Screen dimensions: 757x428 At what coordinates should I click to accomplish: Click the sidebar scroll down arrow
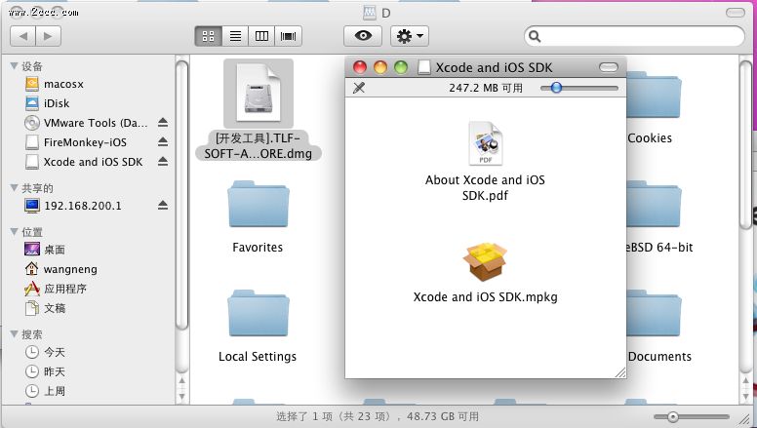182,397
